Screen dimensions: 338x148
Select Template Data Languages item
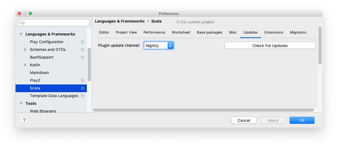54,96
